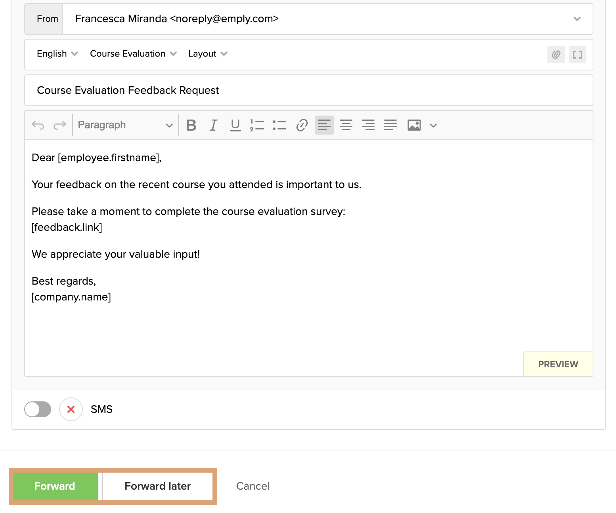The width and height of the screenshot is (616, 513).
Task: Click the subject line field
Action: pos(308,91)
